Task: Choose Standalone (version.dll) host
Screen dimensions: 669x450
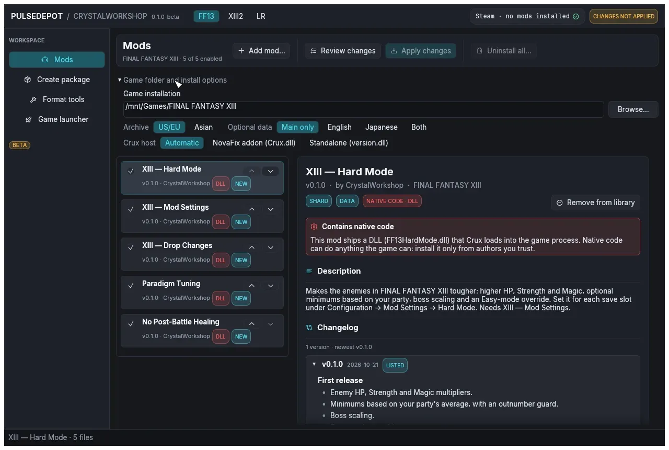Action: pyautogui.click(x=349, y=143)
